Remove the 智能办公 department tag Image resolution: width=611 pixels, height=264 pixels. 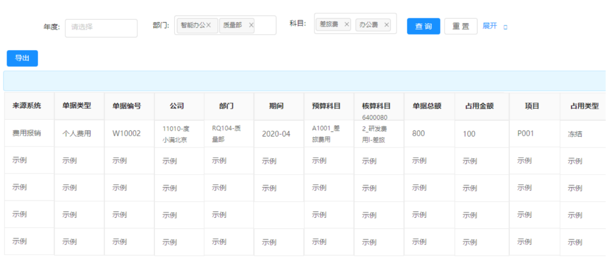click(208, 25)
